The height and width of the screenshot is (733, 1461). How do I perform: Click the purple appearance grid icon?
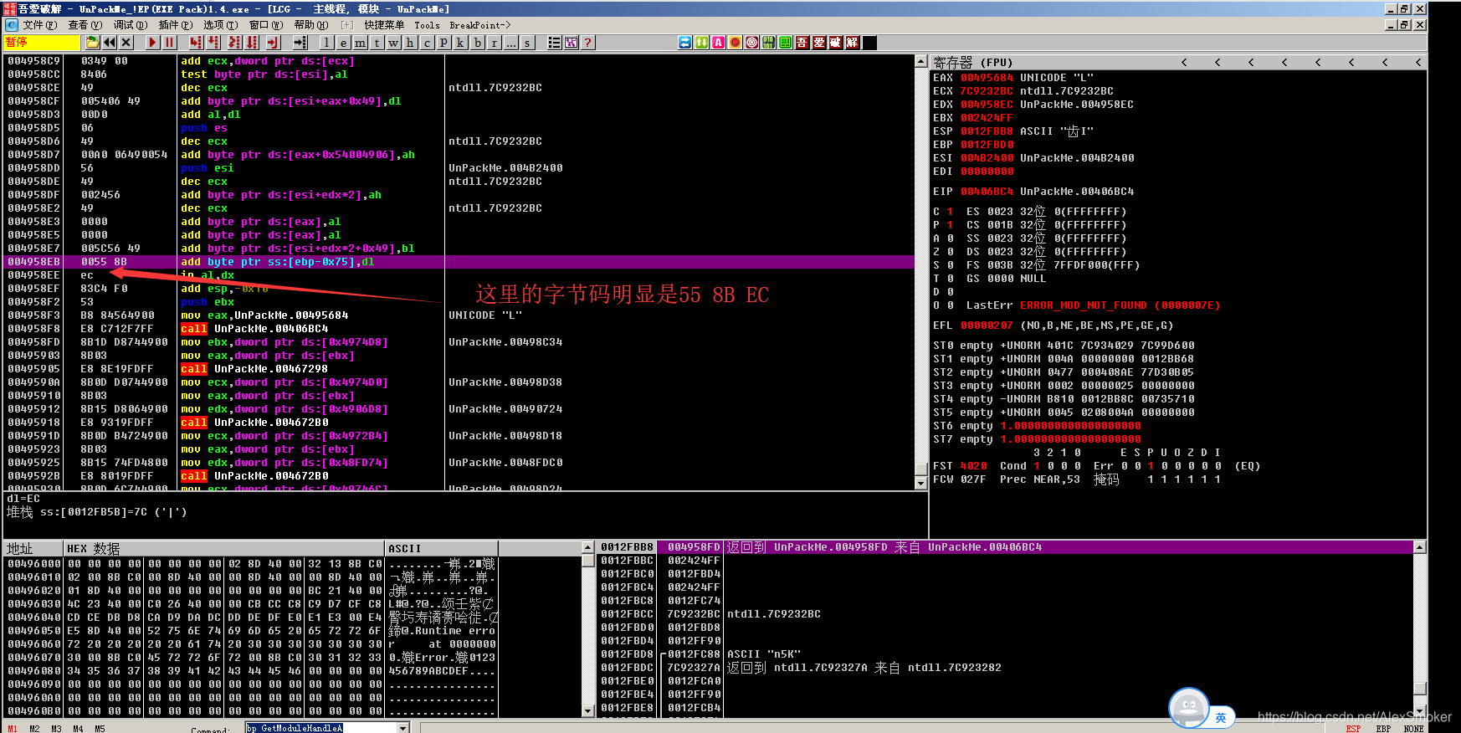[571, 43]
